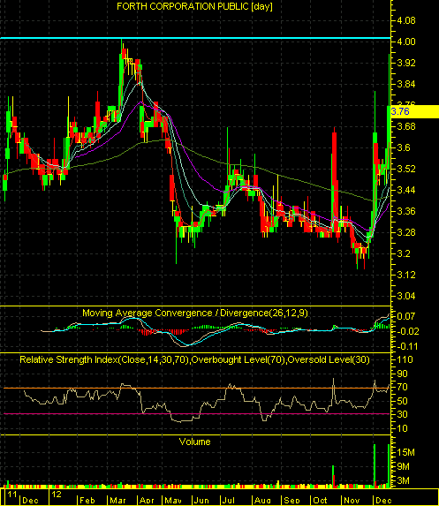Screen dimensions: 439x506
Task: Click the -0.11 MACD scale value
Action: coord(407,346)
